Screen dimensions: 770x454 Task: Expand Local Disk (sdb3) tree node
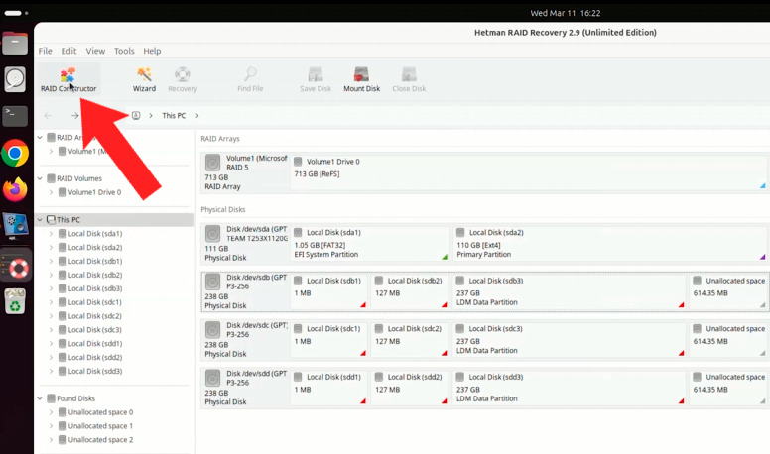[51, 288]
